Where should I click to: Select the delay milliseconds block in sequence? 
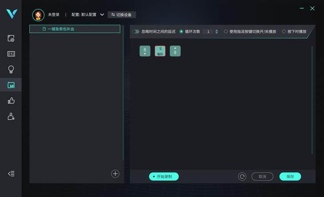[160, 51]
